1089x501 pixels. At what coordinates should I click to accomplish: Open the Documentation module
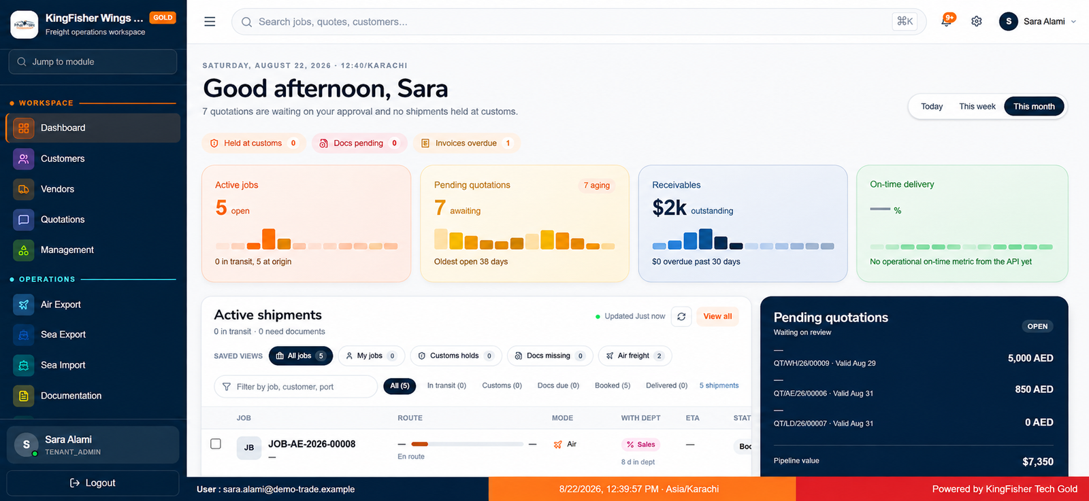93,396
